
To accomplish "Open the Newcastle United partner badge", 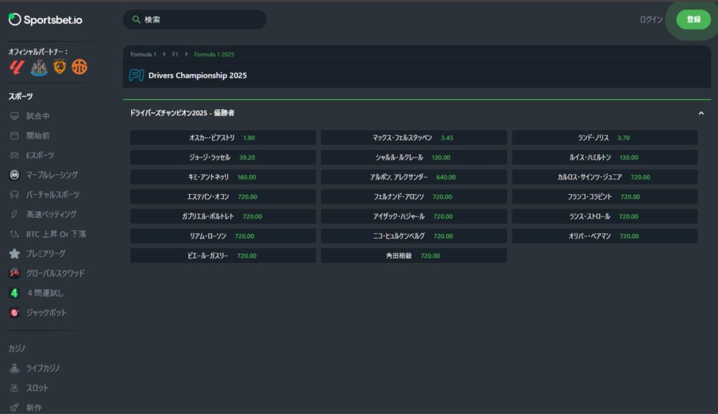I will [39, 67].
